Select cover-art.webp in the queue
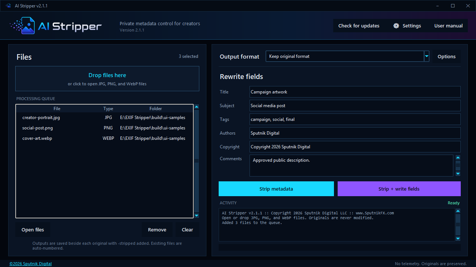 tap(104, 138)
